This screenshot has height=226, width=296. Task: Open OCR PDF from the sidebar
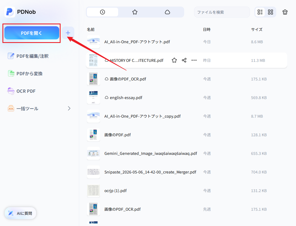coord(21,91)
